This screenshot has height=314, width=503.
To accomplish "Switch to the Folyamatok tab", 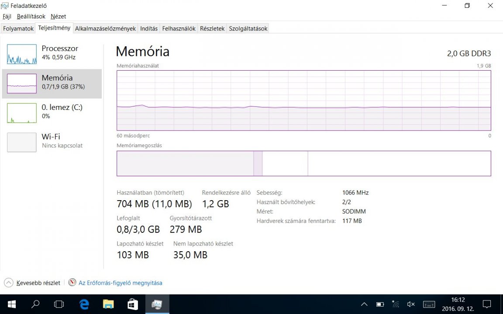I will click(x=18, y=29).
